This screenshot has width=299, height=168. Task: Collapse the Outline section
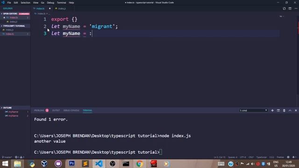tap(7, 108)
